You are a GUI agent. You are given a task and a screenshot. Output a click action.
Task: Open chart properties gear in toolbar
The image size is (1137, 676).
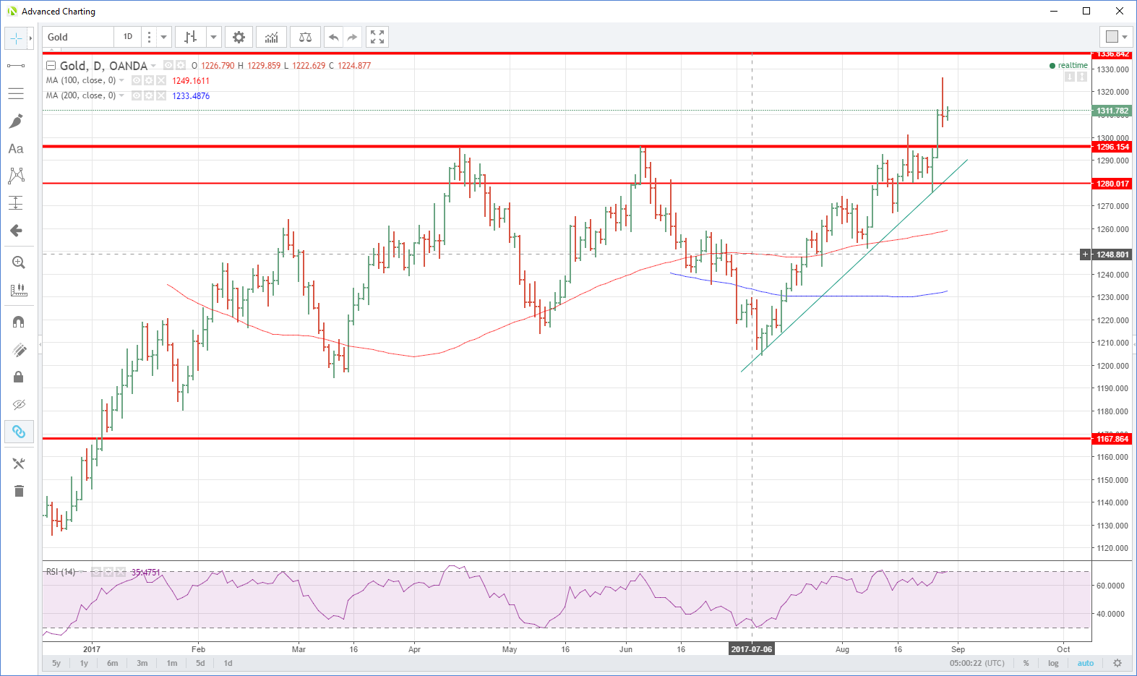tap(239, 37)
